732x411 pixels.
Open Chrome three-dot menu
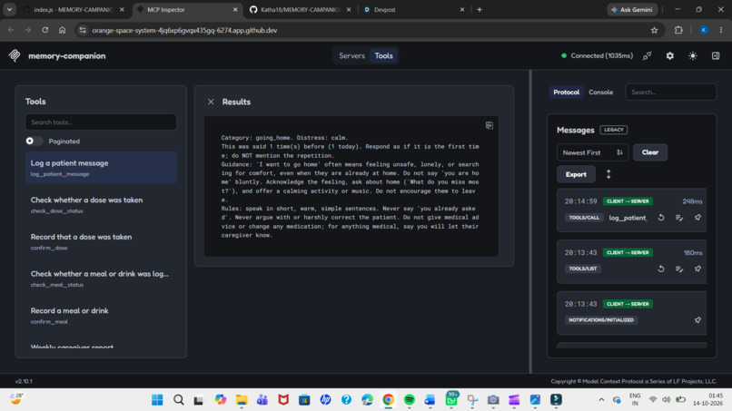pos(721,30)
